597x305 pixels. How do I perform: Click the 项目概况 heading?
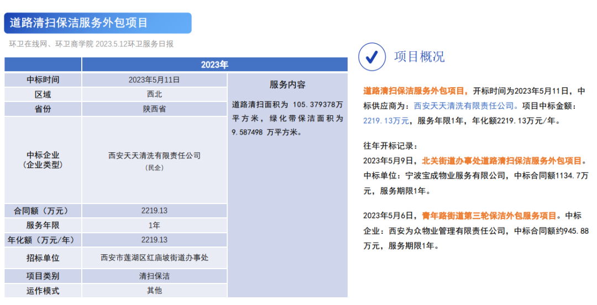click(x=419, y=57)
